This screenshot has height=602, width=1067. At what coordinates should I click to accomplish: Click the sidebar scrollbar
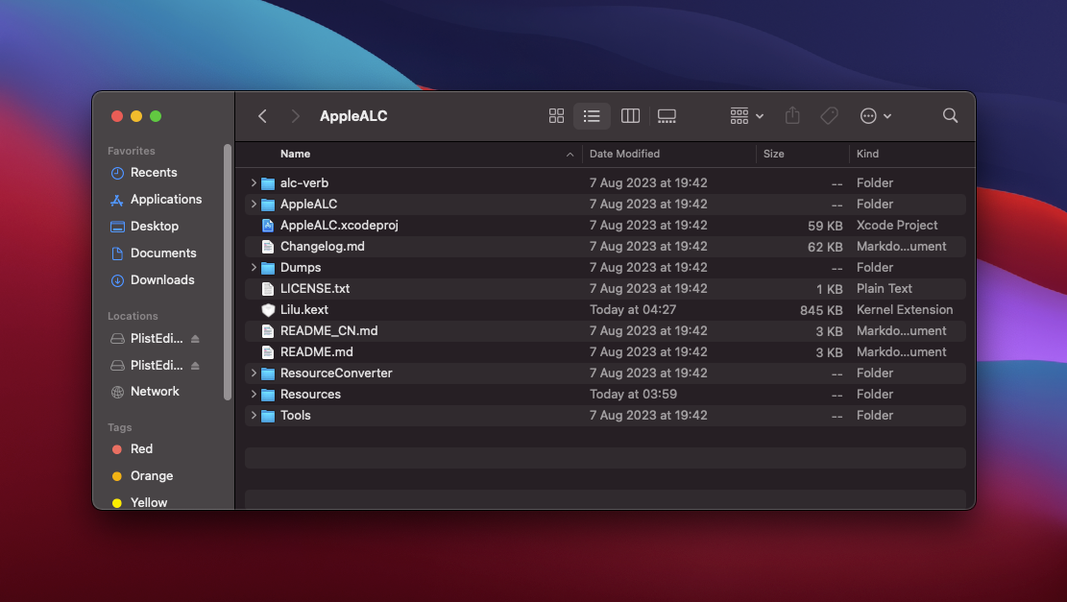(228, 272)
